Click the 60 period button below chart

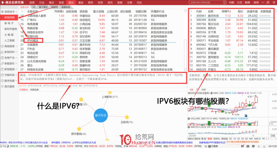[246, 139]
